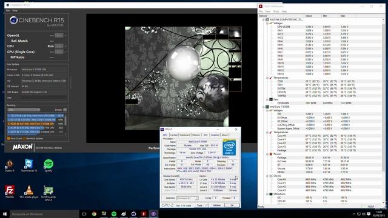Collapse the ASUSTeK COMPUTER INC. tree node

point(264,19)
